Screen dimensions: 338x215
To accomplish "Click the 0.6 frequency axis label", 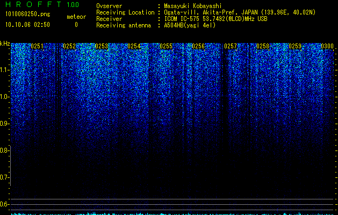I will [x=4, y=204].
